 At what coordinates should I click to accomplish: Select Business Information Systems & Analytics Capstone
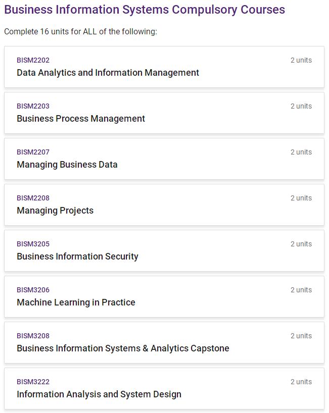pos(123,348)
